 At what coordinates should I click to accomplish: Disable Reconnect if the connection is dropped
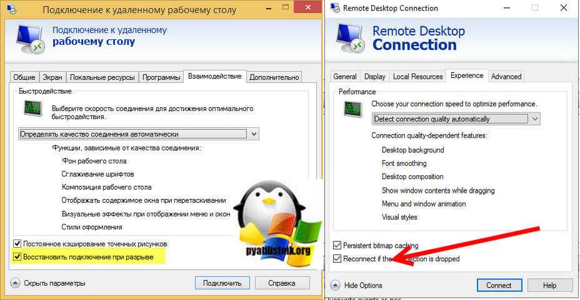337,259
